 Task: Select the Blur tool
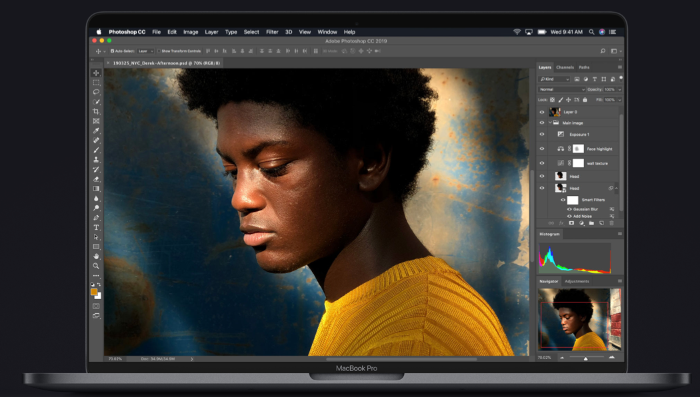96,198
